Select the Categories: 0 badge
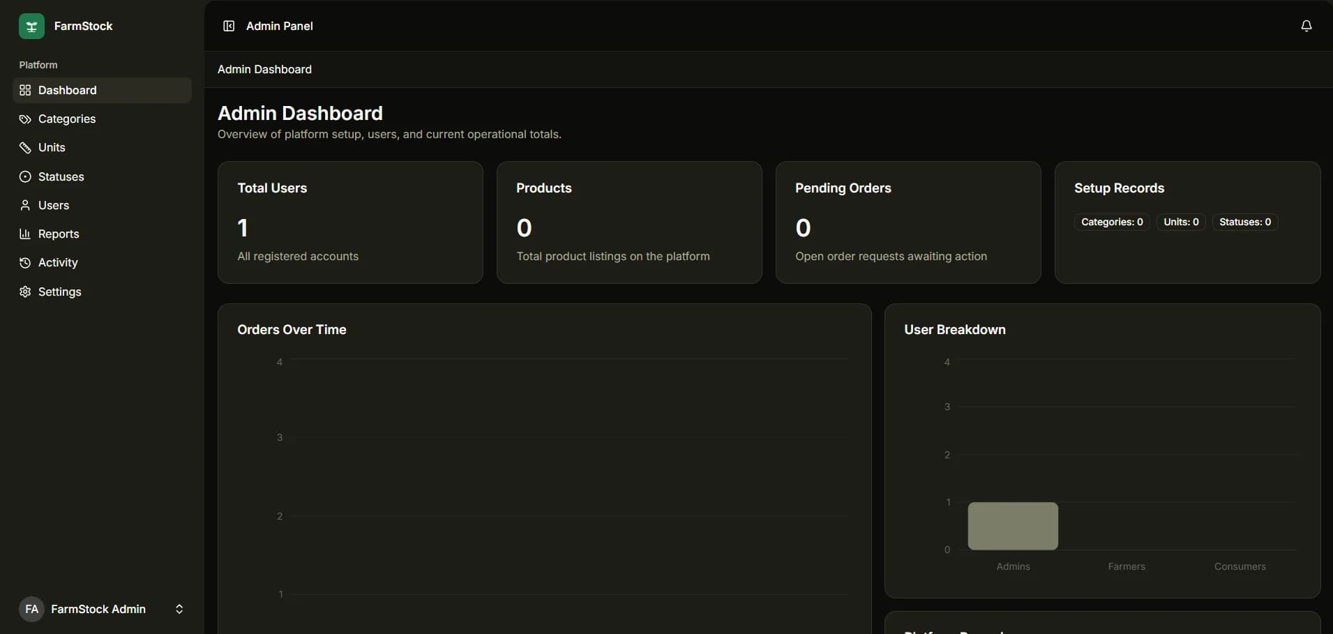1333x634 pixels. (x=1112, y=222)
